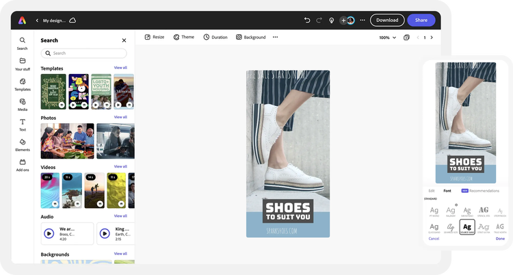Viewport: 513px width, 275px height.
Task: Click the Download button
Action: click(x=387, y=21)
